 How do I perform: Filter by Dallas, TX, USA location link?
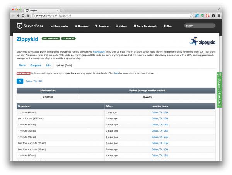coord(34,81)
